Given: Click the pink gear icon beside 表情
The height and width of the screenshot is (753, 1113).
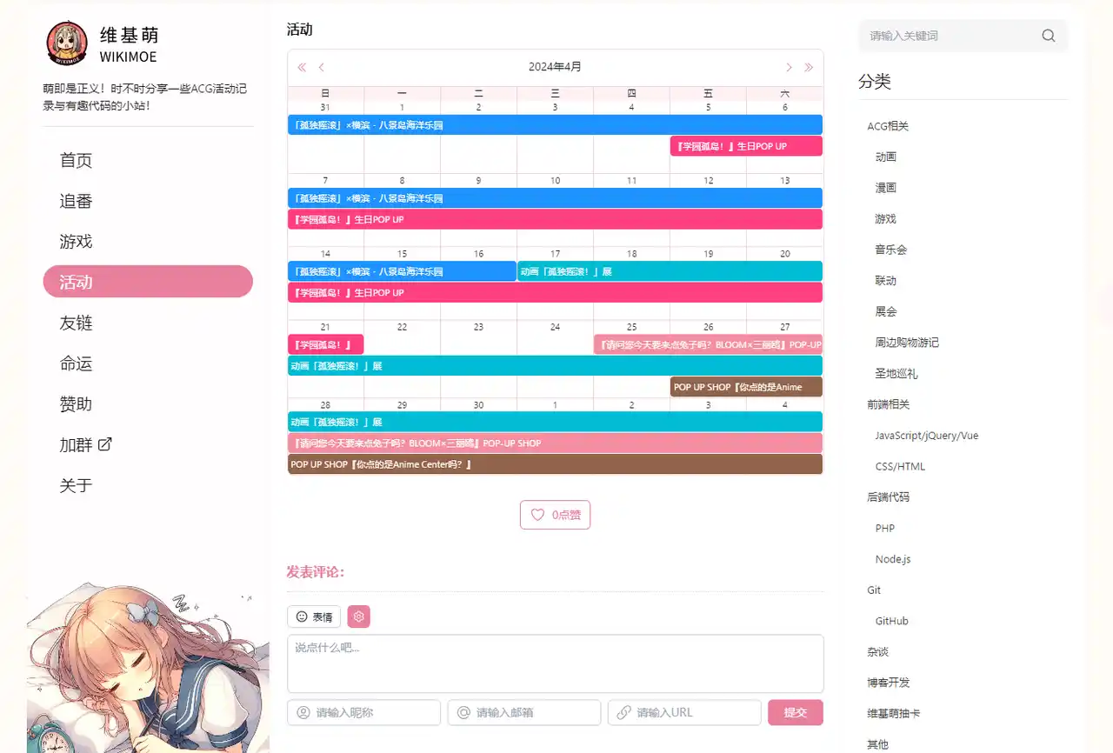Looking at the screenshot, I should coord(358,616).
